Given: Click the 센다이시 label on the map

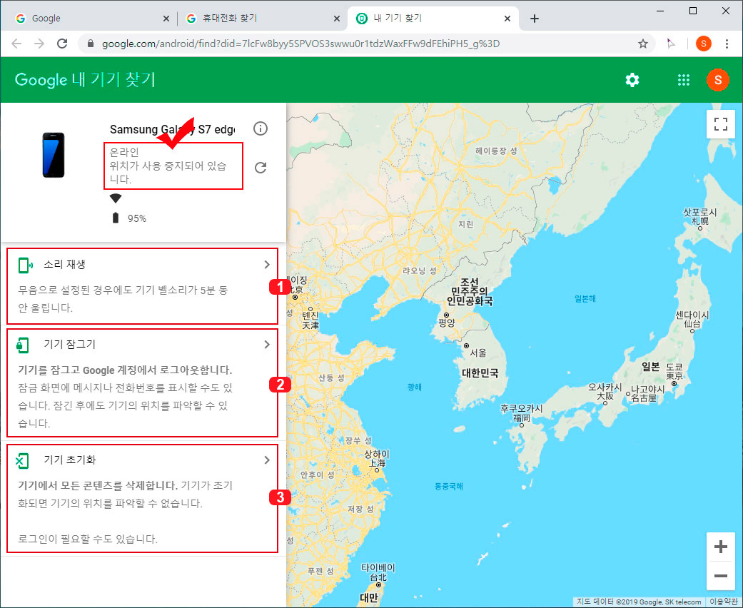Looking at the screenshot, I should coord(692,315).
